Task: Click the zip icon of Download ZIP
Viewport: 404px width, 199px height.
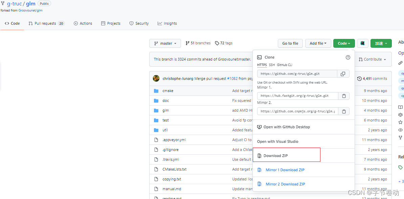Action: click(x=260, y=156)
